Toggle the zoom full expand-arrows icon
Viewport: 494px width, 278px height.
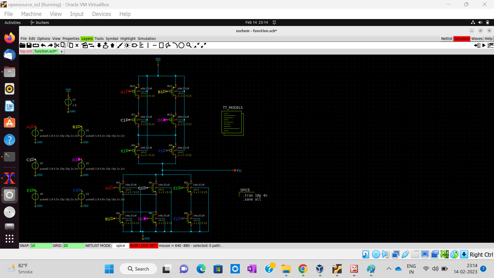point(204,46)
